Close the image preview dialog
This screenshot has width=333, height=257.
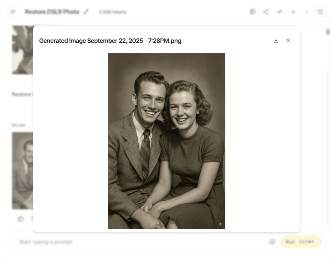point(288,40)
